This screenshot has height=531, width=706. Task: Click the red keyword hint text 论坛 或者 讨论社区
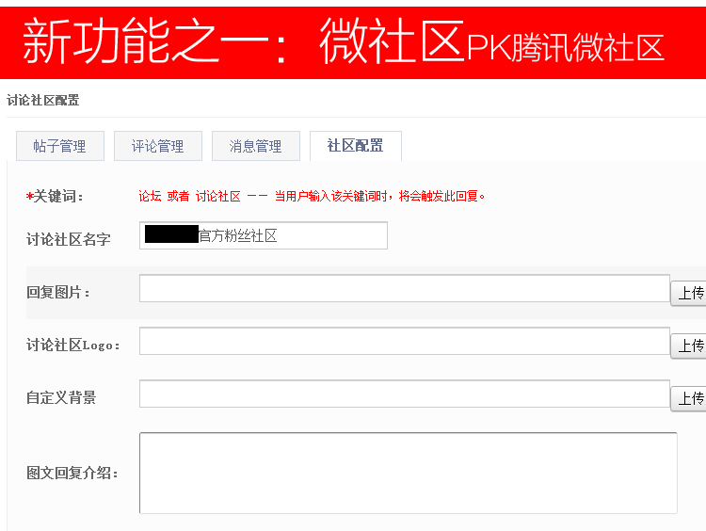189,197
